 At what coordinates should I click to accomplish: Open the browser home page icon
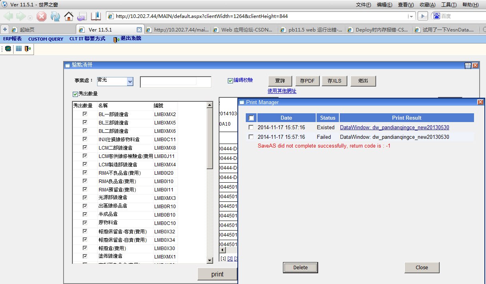pos(69,16)
